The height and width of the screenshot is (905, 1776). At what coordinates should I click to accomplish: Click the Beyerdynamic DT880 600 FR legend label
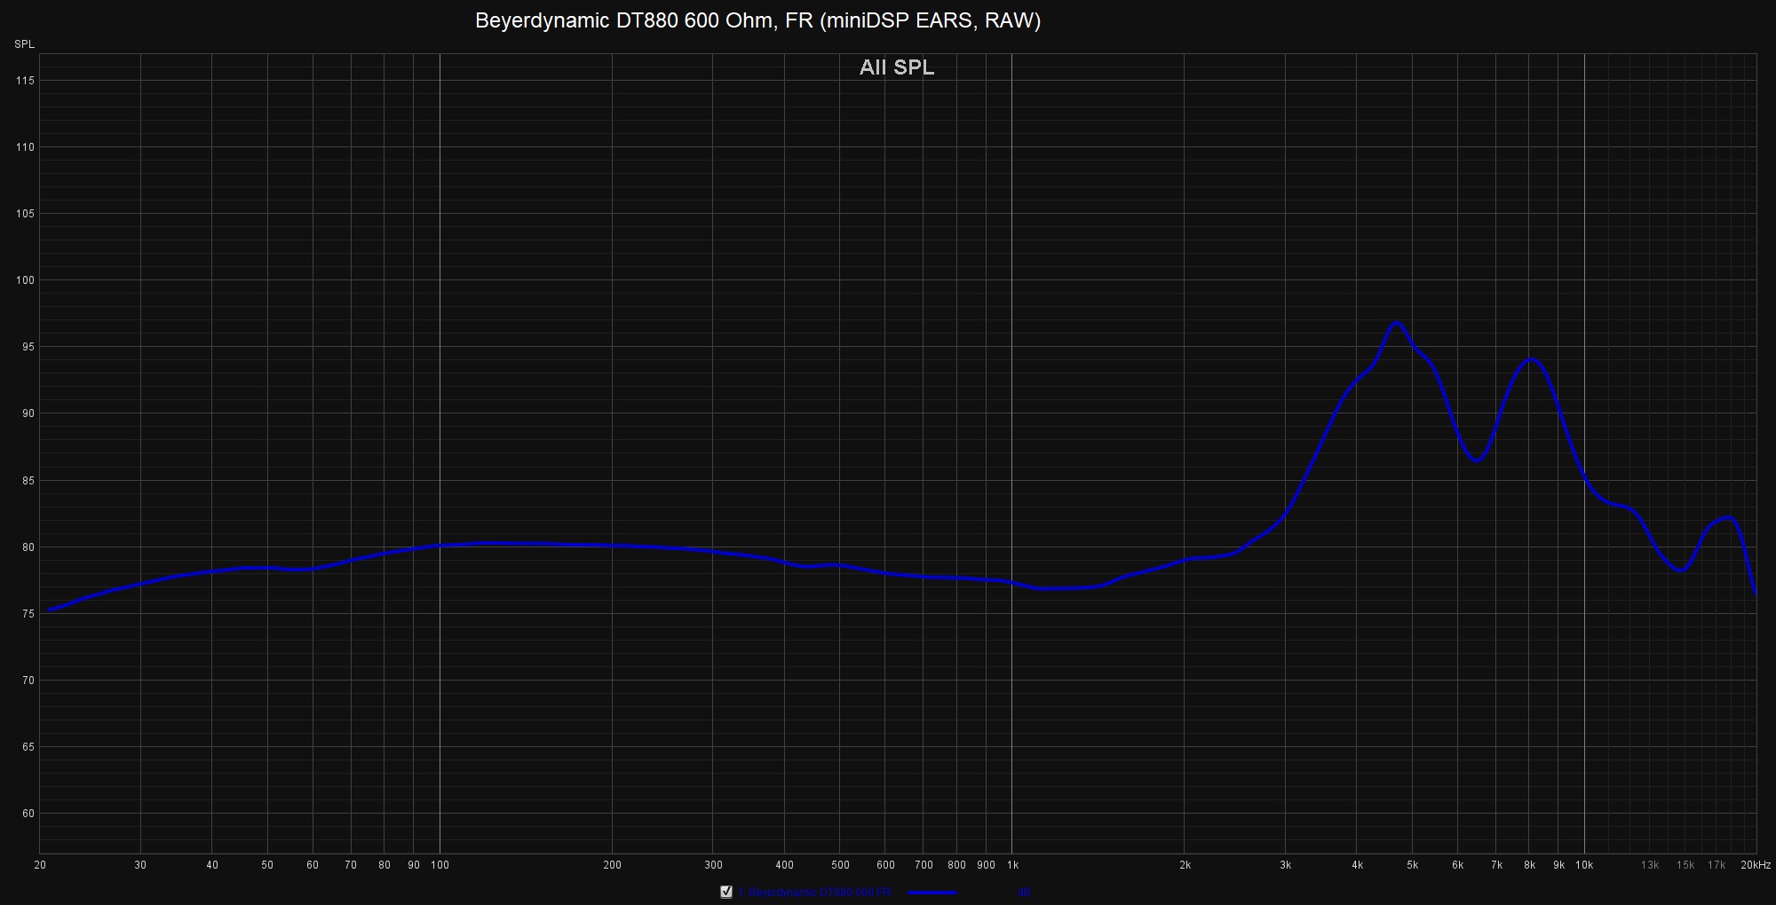(813, 892)
